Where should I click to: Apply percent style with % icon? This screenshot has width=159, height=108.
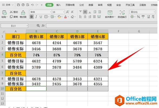pyautogui.click(x=138, y=17)
